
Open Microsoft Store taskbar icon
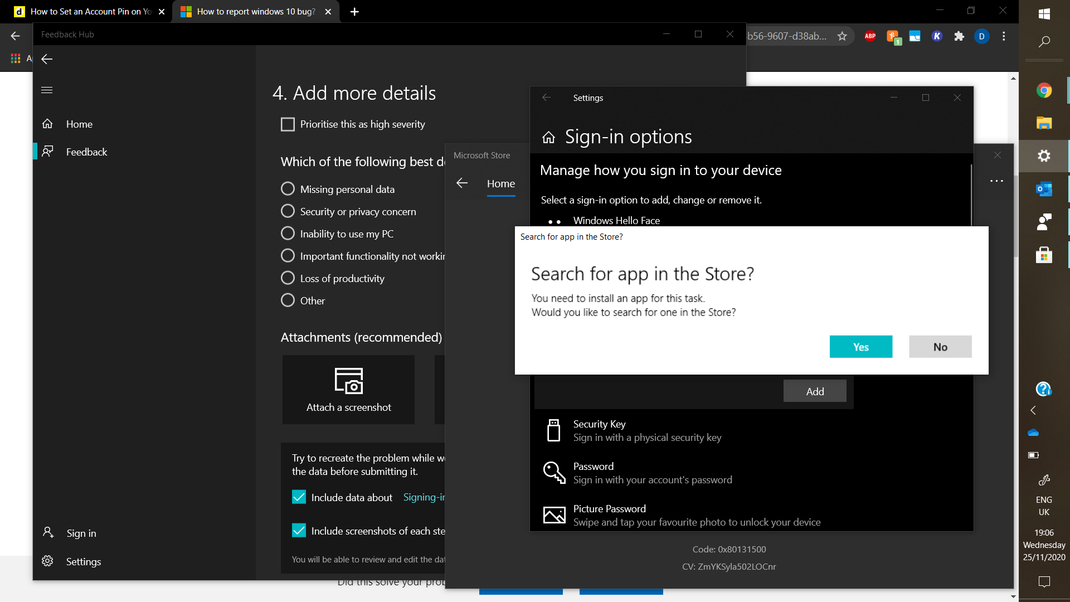(x=1044, y=255)
